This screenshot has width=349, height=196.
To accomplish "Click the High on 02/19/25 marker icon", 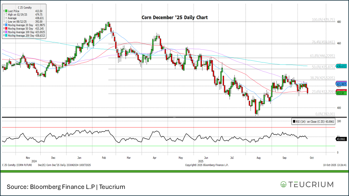I will pyautogui.click(x=6, y=15).
